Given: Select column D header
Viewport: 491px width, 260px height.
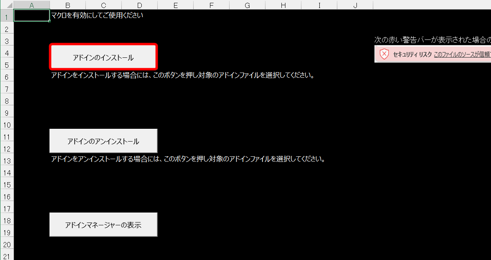Looking at the screenshot, I should pos(140,5).
